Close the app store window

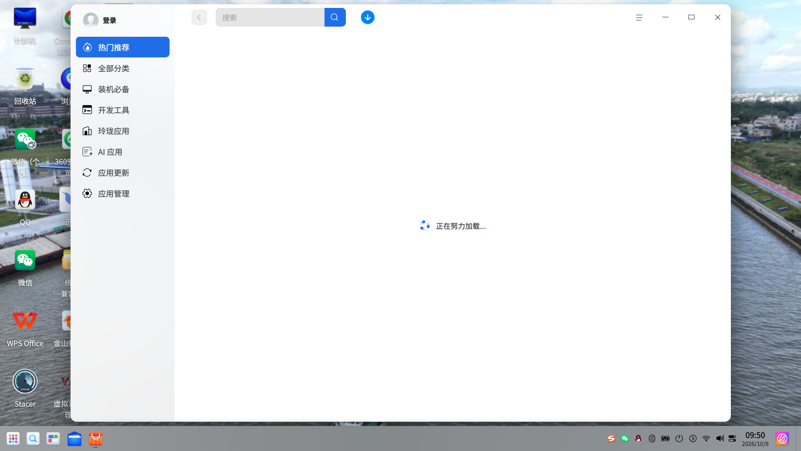click(718, 17)
